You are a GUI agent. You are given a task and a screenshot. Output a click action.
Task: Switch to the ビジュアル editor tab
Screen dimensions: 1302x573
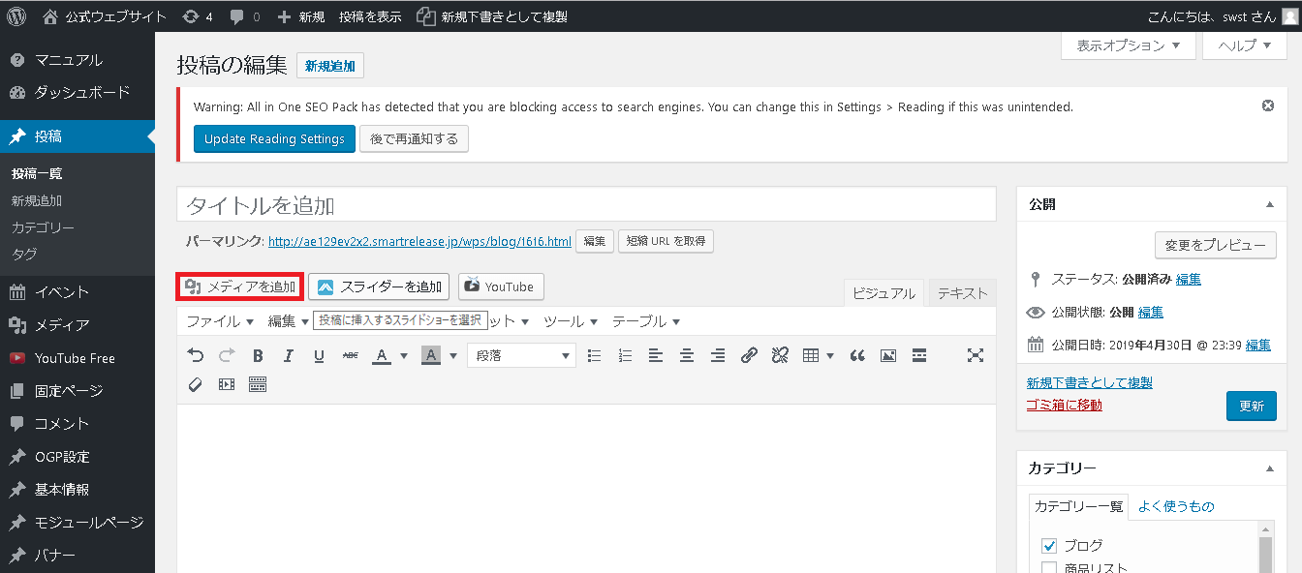883,293
